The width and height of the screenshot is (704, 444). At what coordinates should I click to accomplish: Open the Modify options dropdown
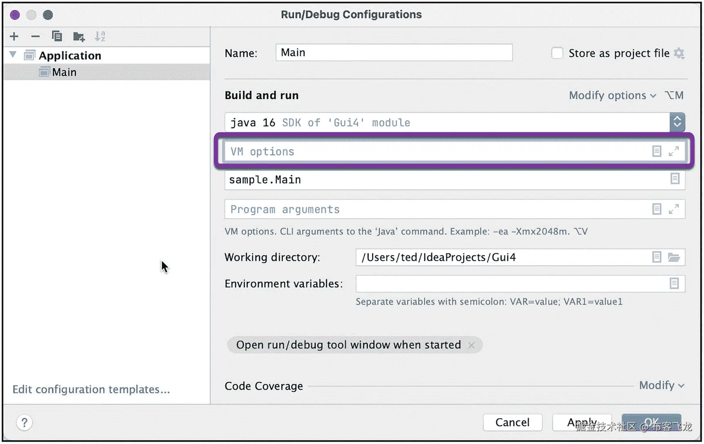click(612, 95)
